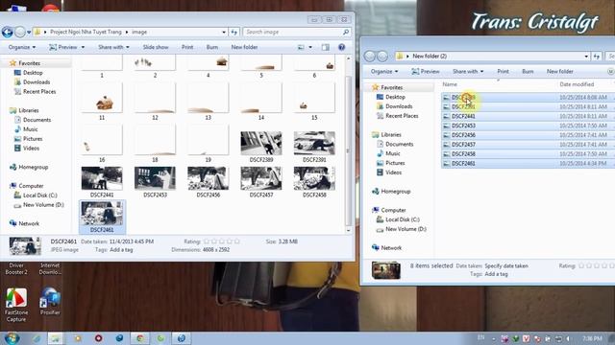Open Share with menu in New folder (2) window

tap(468, 72)
